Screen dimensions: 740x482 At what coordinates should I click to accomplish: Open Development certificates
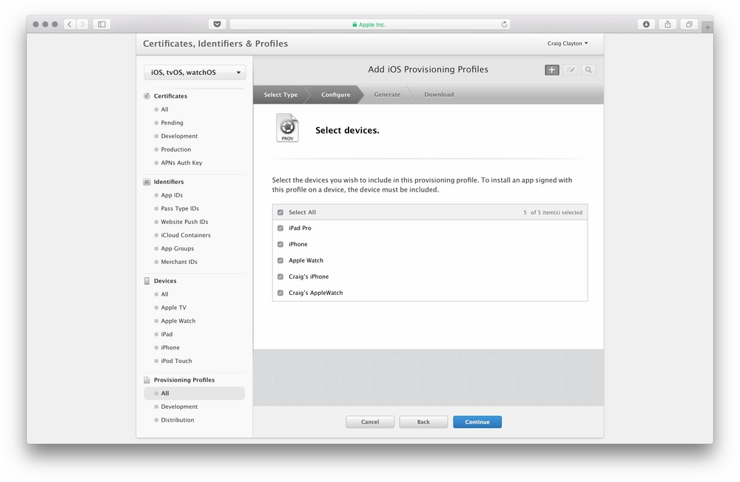(179, 136)
